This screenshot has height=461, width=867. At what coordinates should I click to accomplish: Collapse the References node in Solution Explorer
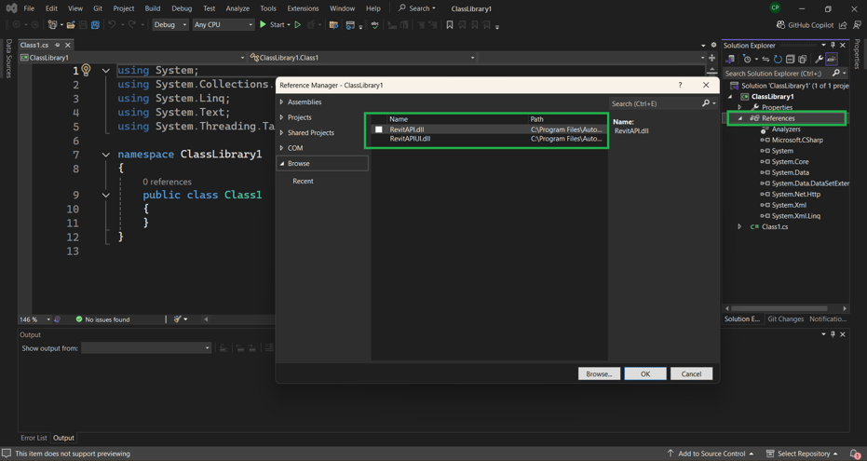pos(739,118)
